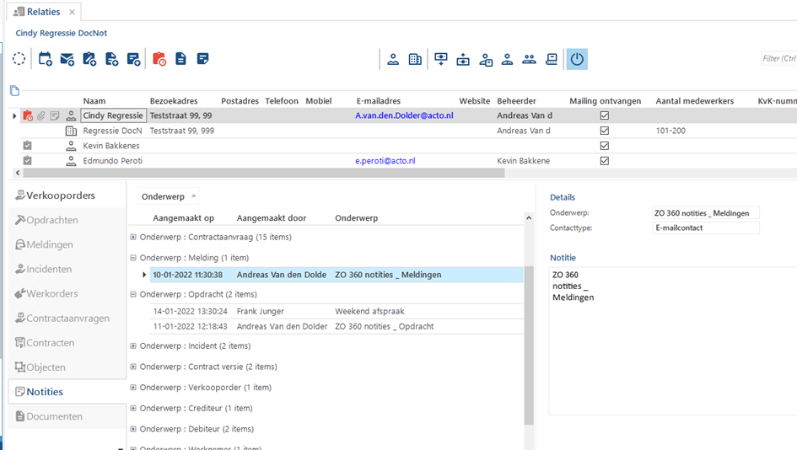The image size is (797, 450).
Task: Click the plain document icon in toolbar
Action: (x=180, y=59)
